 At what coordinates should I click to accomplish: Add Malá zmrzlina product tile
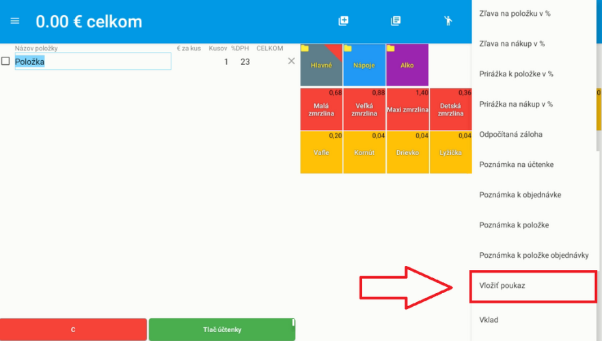321,109
